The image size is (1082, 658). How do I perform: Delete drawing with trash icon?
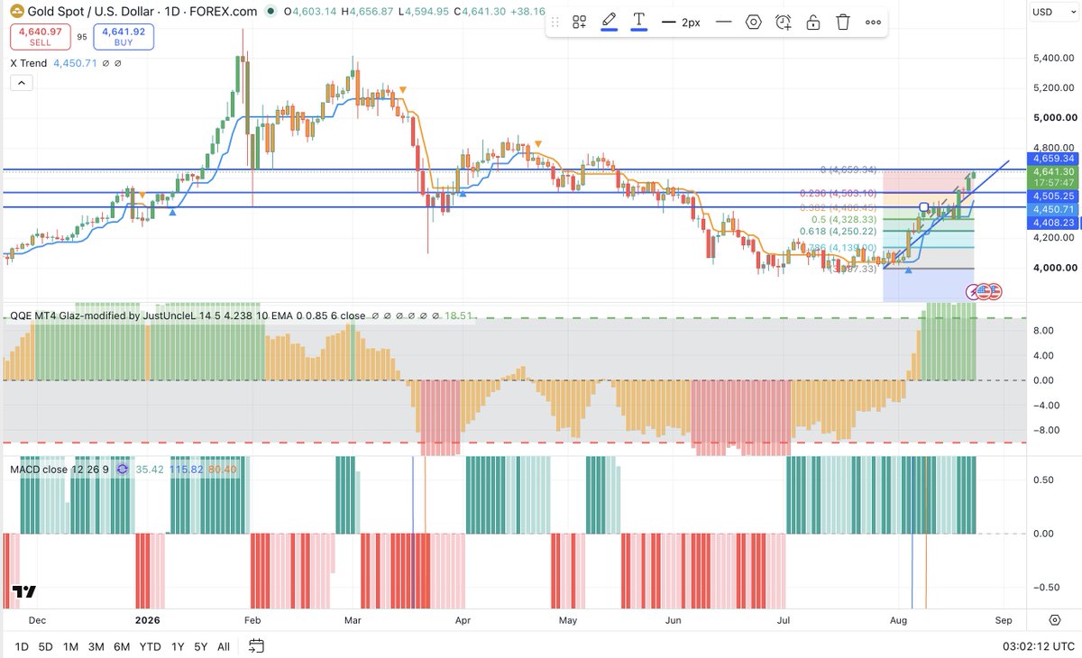(x=842, y=22)
